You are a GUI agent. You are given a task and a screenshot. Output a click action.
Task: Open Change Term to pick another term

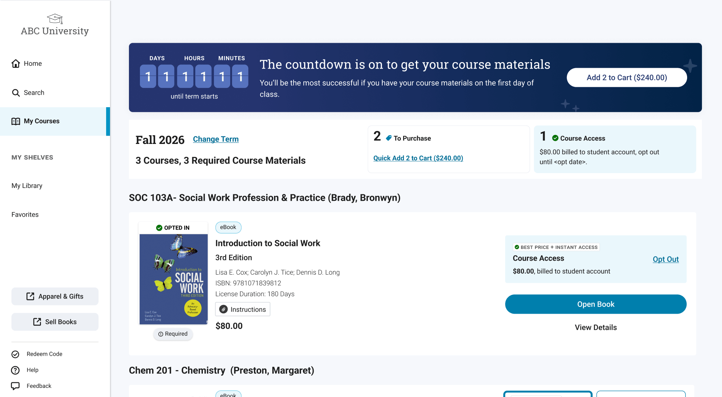215,139
